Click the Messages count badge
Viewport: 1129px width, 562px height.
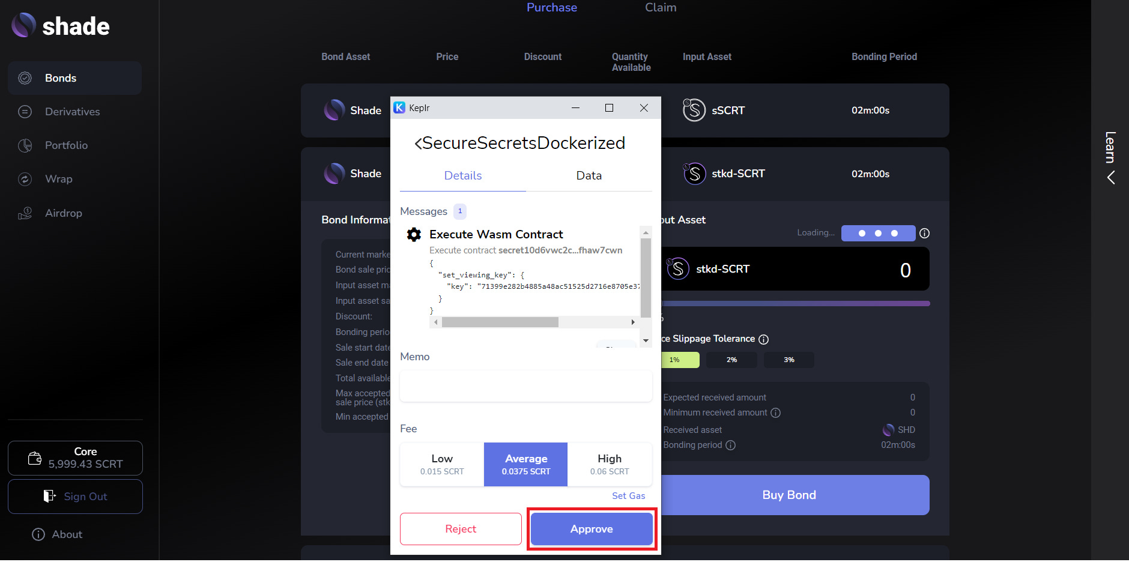click(460, 211)
